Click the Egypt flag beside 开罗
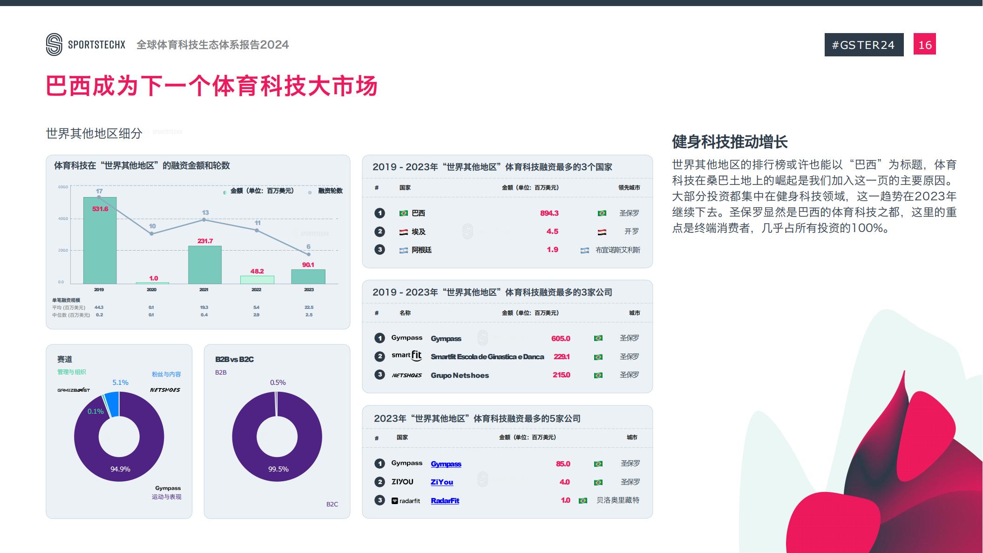983x553 pixels. (602, 232)
